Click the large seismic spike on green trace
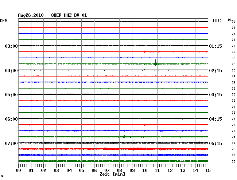This screenshot has width=237, height=180. (x=156, y=63)
